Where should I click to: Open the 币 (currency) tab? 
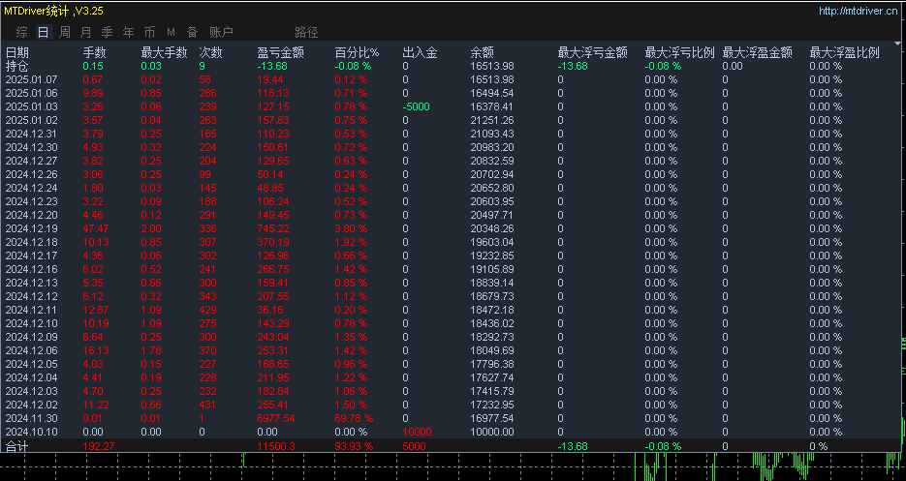click(x=149, y=32)
